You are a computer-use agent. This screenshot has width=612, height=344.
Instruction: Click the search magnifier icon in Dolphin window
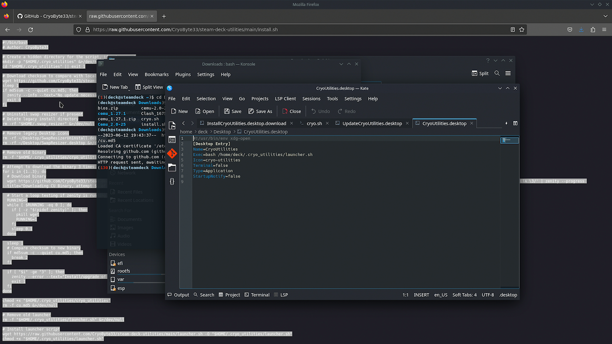497,74
